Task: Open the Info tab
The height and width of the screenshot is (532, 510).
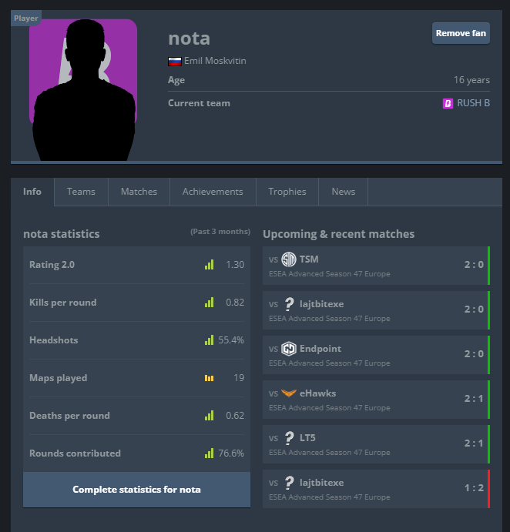Action: (32, 192)
